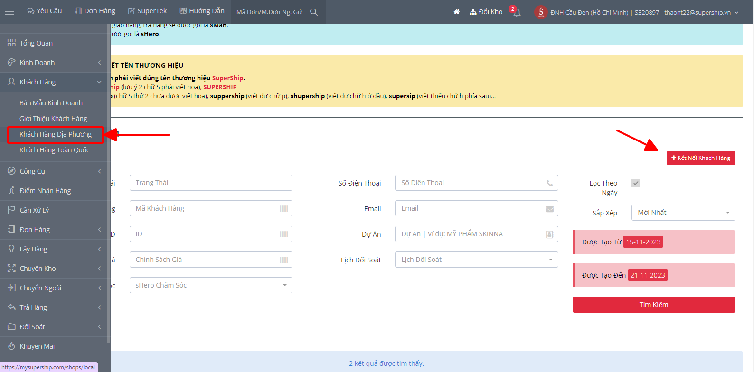Click contact-card icon in Dự Án field

(x=549, y=234)
